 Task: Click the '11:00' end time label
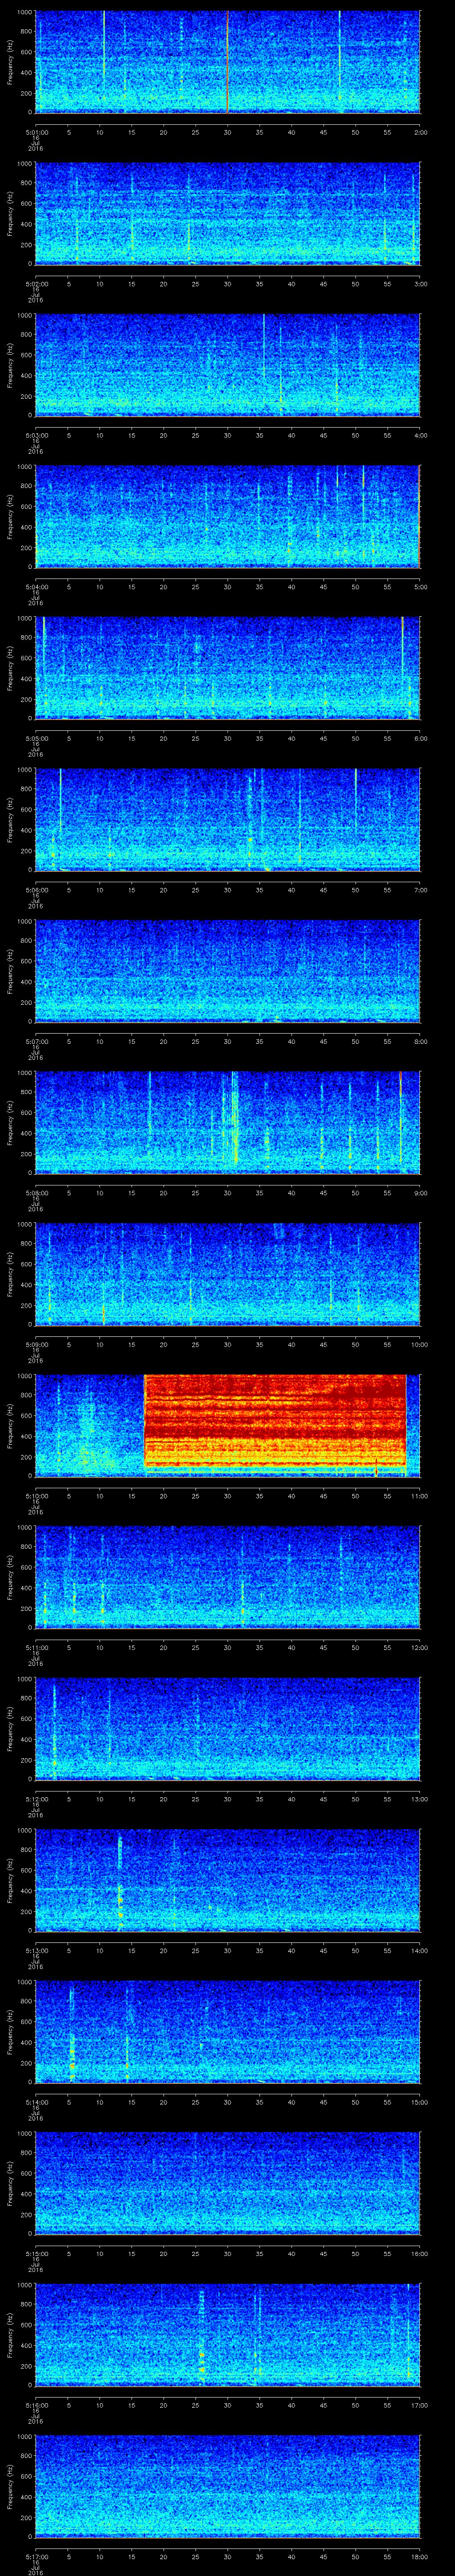pos(419,1496)
